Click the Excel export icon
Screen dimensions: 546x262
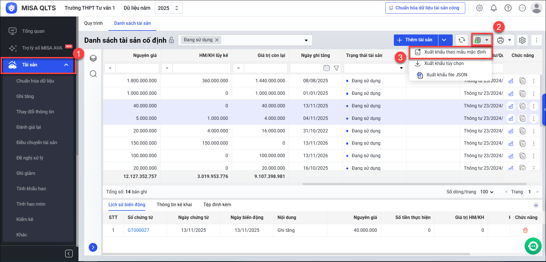point(478,40)
